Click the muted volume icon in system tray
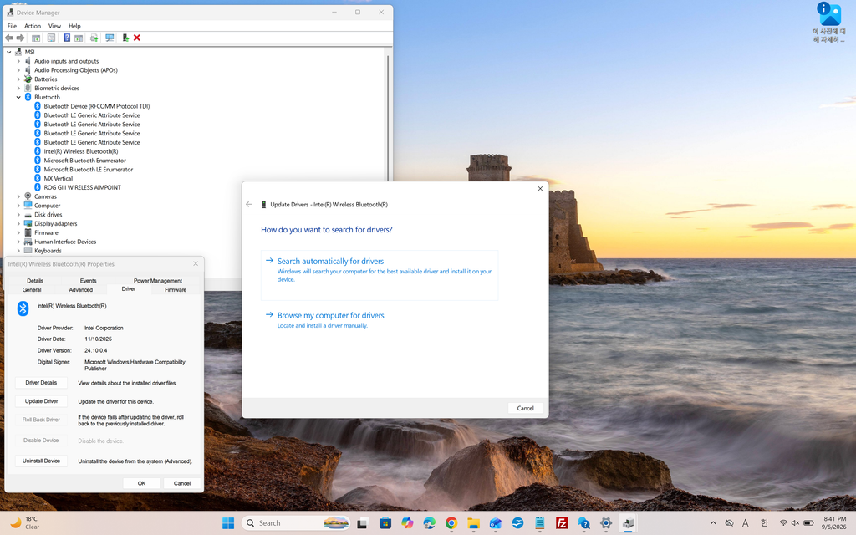Viewport: 856px width, 535px height. tap(796, 523)
